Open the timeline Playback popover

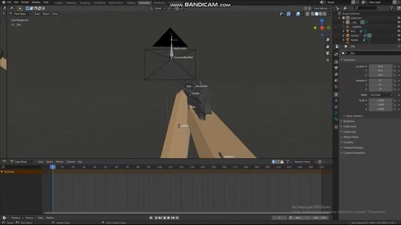(17, 218)
